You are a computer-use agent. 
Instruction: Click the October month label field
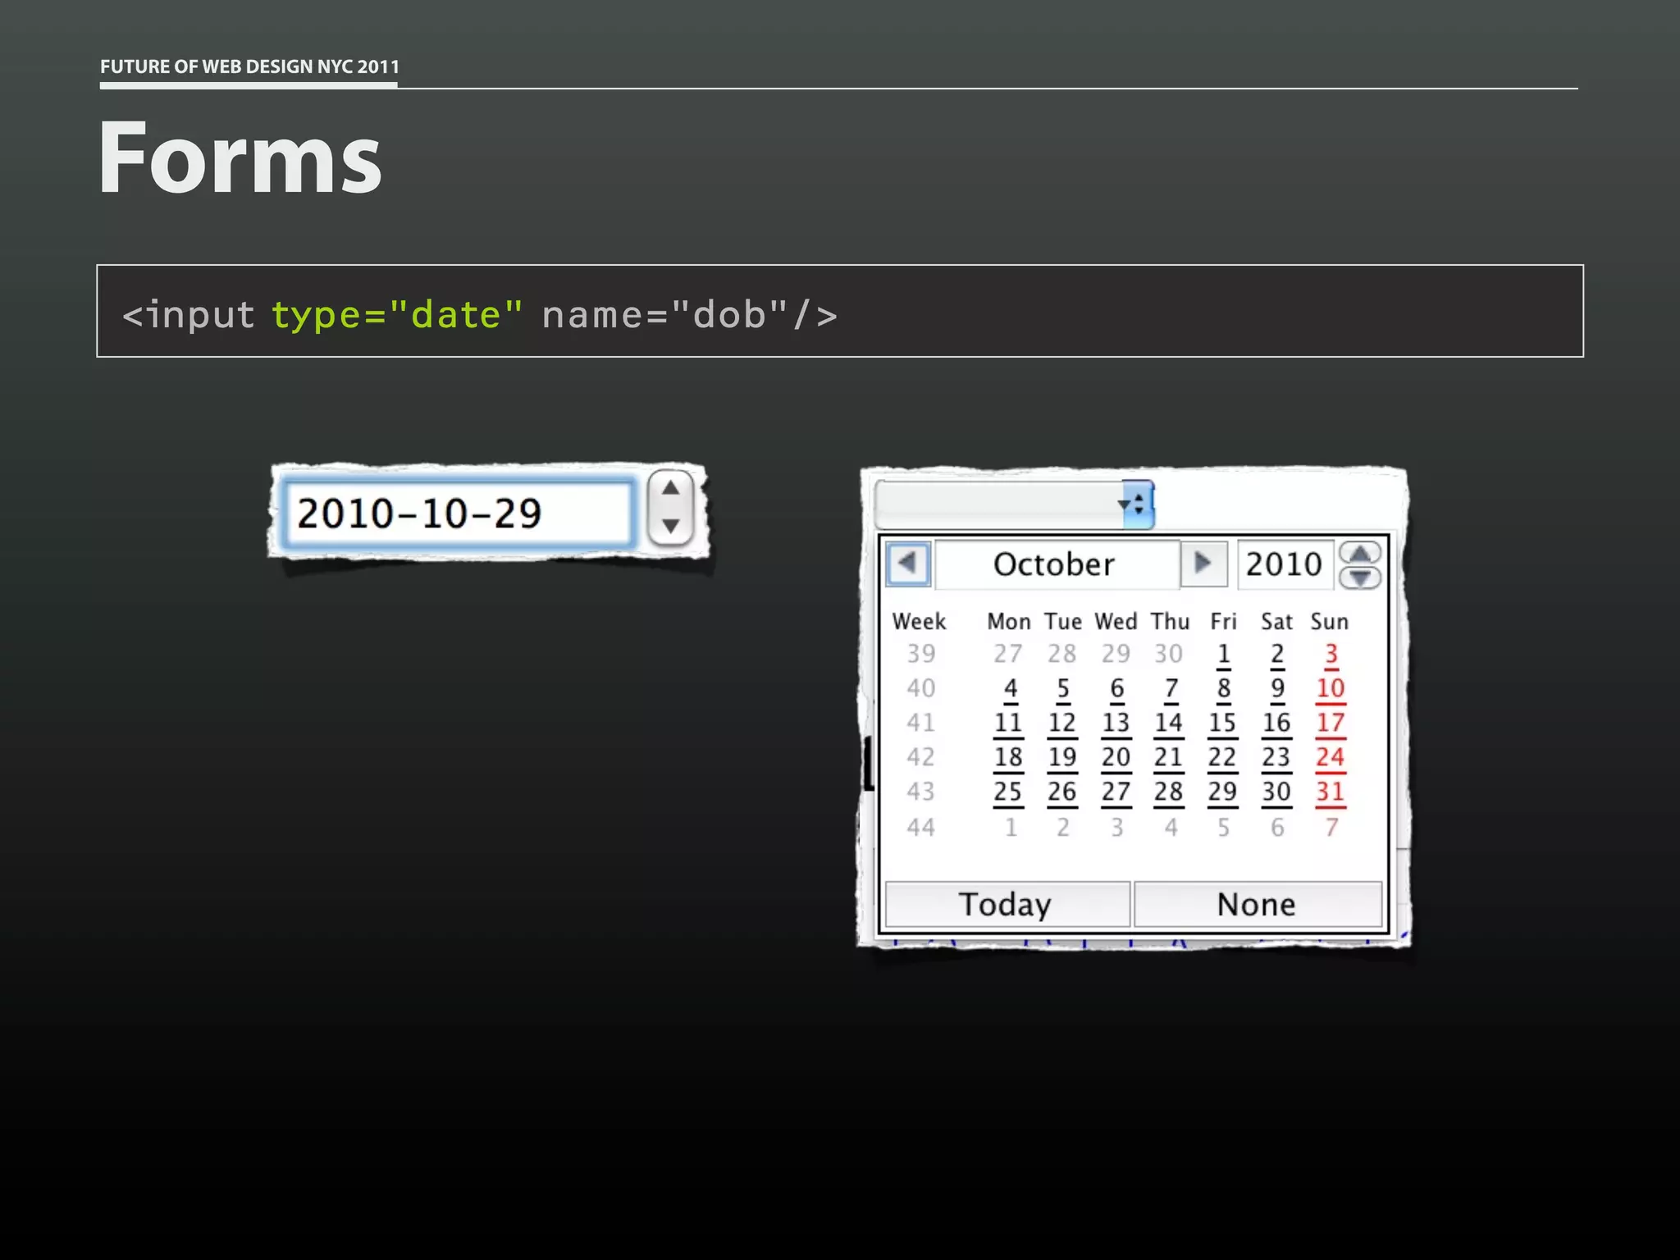(x=1055, y=564)
